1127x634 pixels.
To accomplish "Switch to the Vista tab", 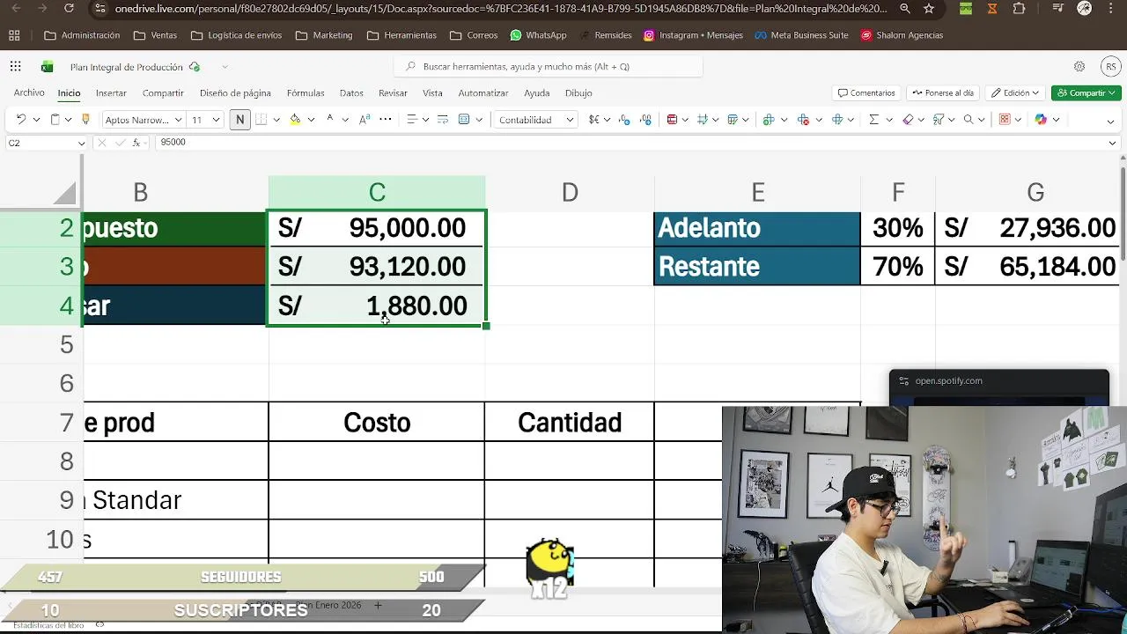I will pos(432,92).
